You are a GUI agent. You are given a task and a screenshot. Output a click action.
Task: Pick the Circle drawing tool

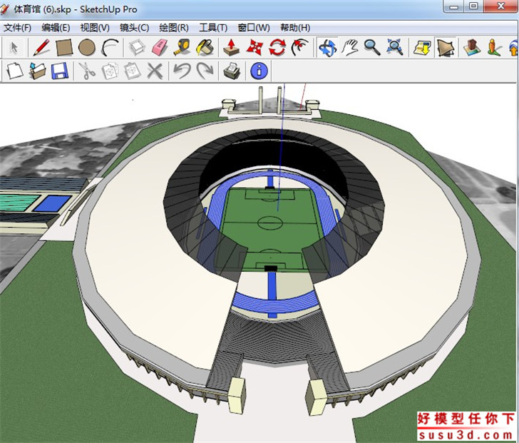[x=87, y=47]
